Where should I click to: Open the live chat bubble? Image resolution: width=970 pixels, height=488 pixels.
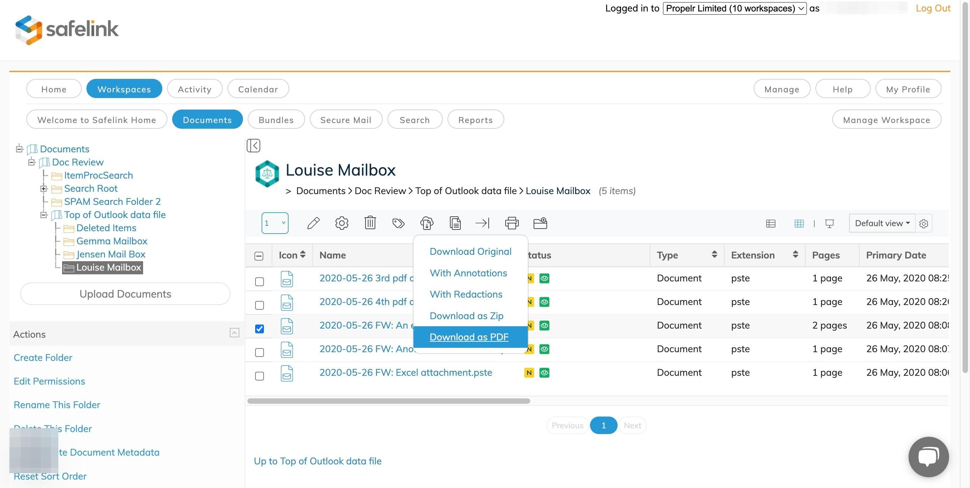tap(928, 456)
